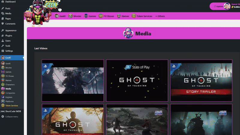240x135 pixels.
Task: Click the Settings icon in sidebar
Action: click(3, 51)
